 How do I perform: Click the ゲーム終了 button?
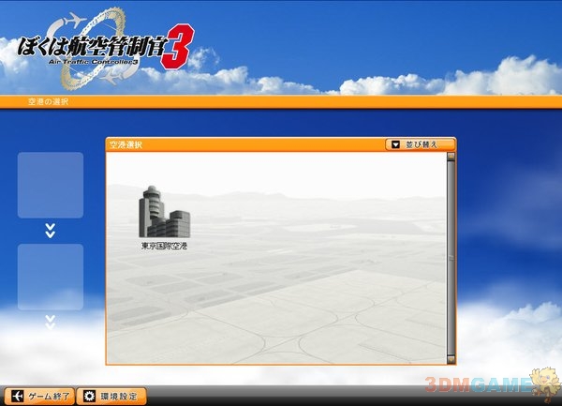[x=39, y=396]
